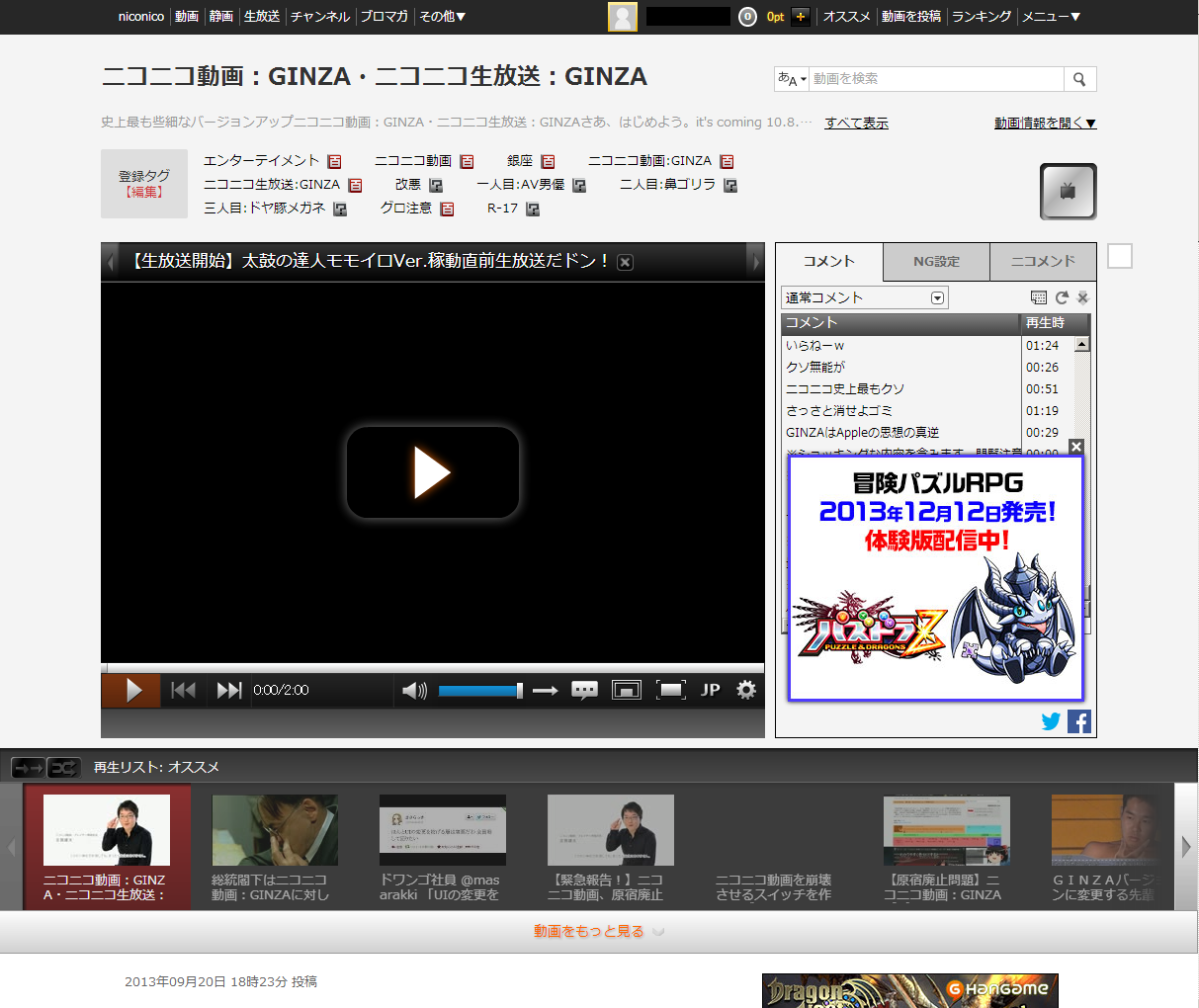Switch to browser-fit screen mode icon

coord(627,690)
